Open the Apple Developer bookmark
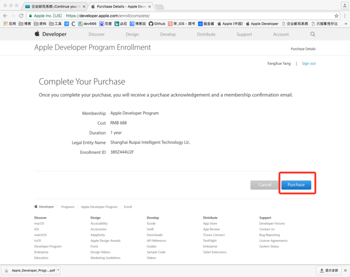The image size is (350, 277). click(262, 23)
